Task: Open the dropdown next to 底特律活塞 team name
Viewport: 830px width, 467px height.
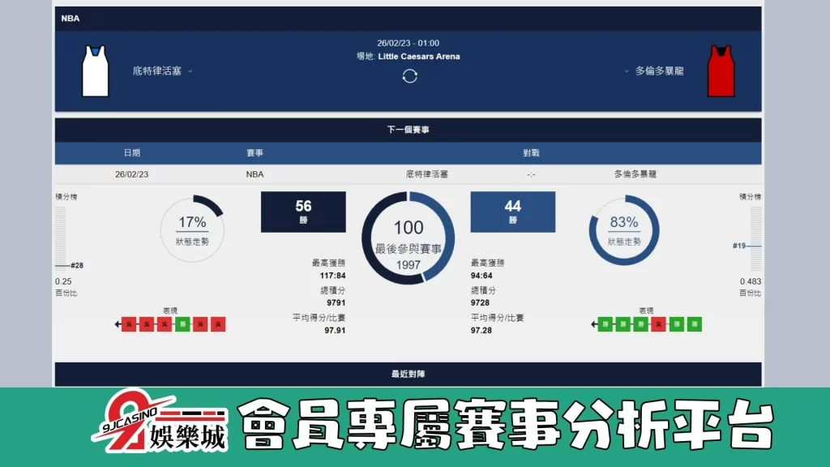Action: tap(190, 70)
